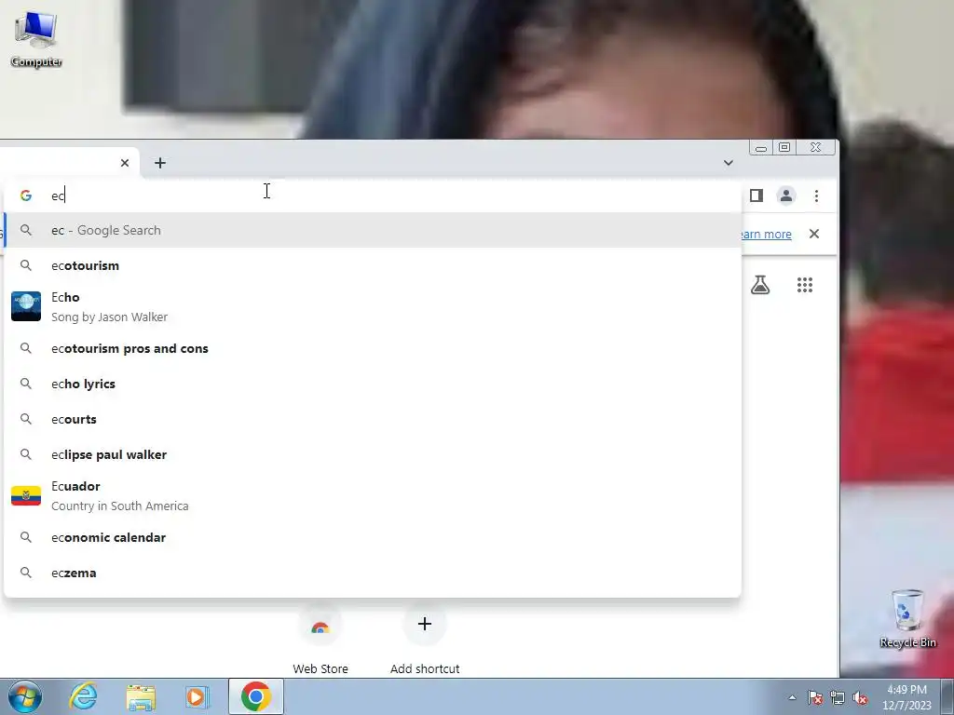Viewport: 954px width, 715px height.
Task: Click the search icon beside ecotourism
Action: [x=25, y=265]
